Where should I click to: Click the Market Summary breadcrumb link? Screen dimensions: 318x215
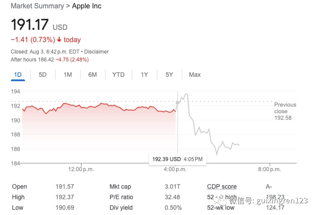(37, 6)
